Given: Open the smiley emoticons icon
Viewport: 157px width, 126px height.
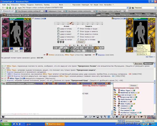Looking at the screenshot, I should (x=113, y=117).
